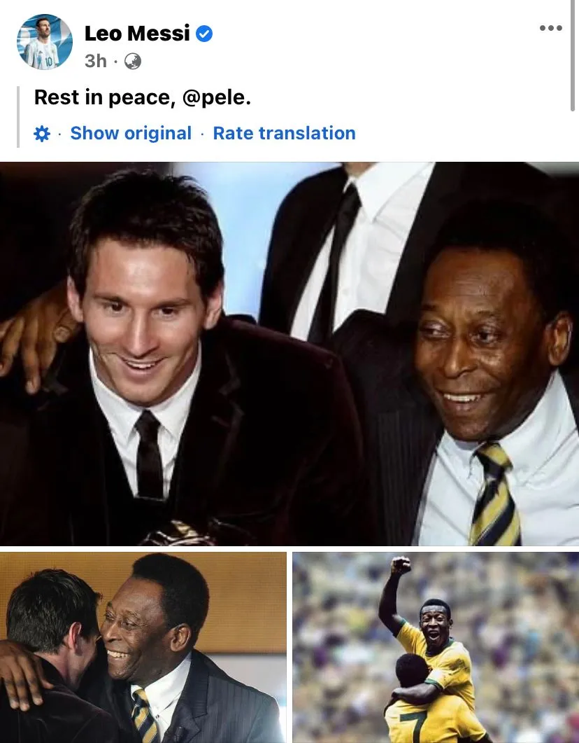Open bottom-left photo of two men hugging
579x743 pixels.
[143, 647]
